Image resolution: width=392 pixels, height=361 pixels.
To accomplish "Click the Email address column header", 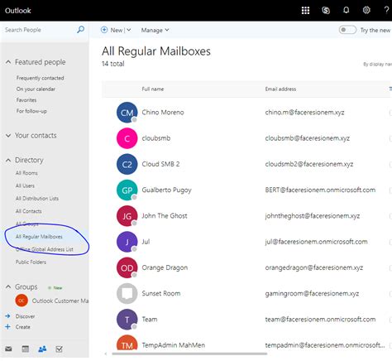I will (x=280, y=89).
